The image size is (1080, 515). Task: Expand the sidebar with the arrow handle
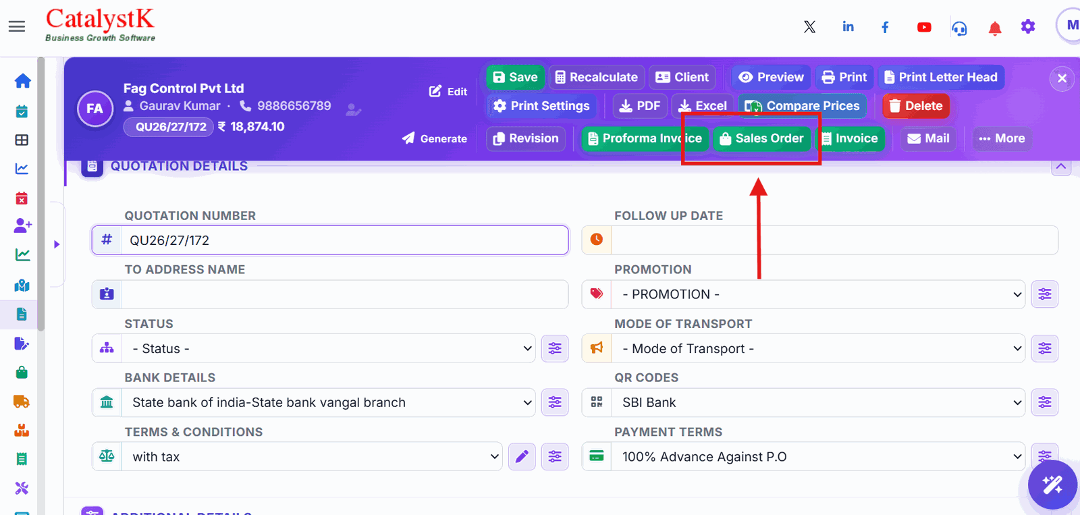[57, 244]
